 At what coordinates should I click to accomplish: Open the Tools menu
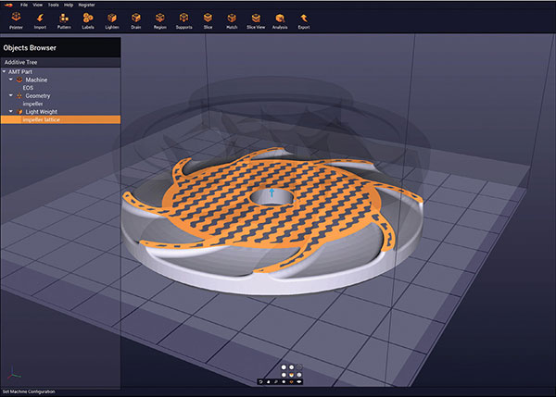[x=53, y=5]
